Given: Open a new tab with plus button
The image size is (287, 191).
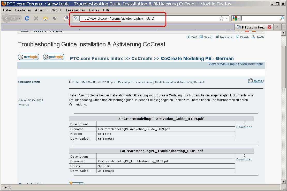Looking at the screenshot, I should click(x=277, y=27).
